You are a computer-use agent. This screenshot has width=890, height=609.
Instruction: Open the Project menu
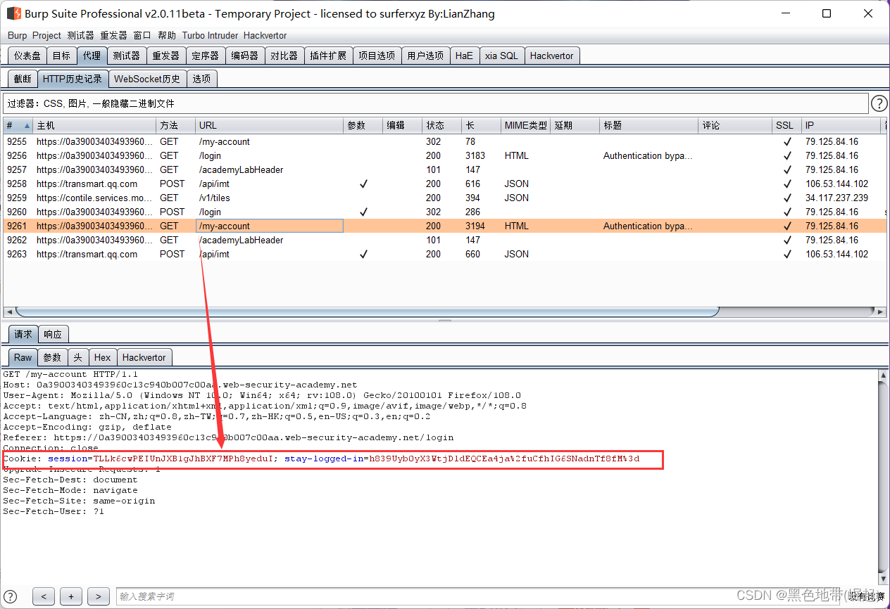point(46,35)
